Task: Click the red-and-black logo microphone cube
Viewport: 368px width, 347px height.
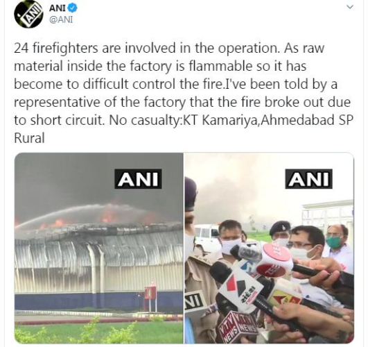Action: point(239,289)
